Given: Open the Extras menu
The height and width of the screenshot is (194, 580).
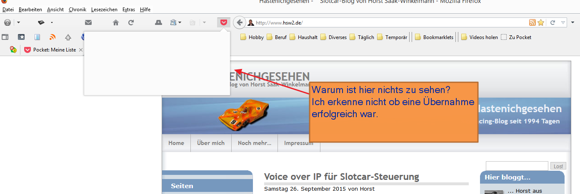Looking at the screenshot, I should click(129, 9).
